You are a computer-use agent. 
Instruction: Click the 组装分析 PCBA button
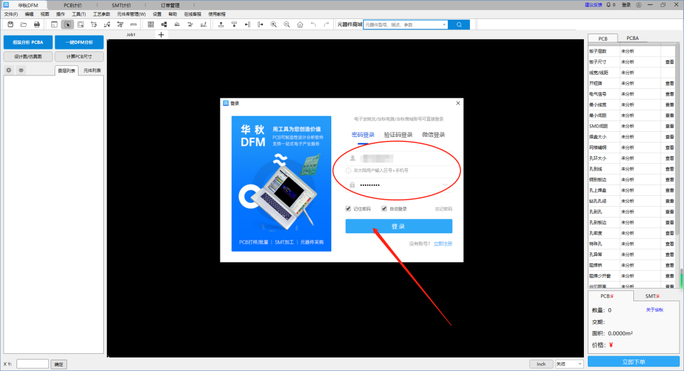pos(28,42)
